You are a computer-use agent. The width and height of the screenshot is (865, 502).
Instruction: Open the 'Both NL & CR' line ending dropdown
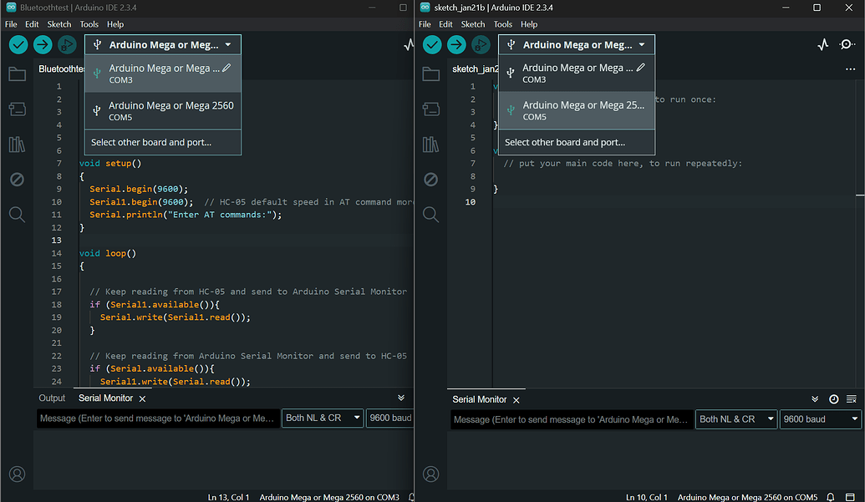[x=322, y=418]
